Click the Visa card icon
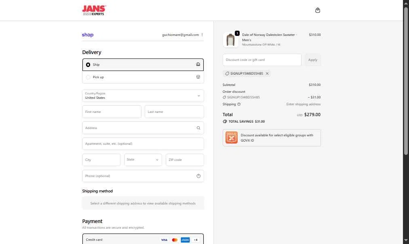 [164, 240]
